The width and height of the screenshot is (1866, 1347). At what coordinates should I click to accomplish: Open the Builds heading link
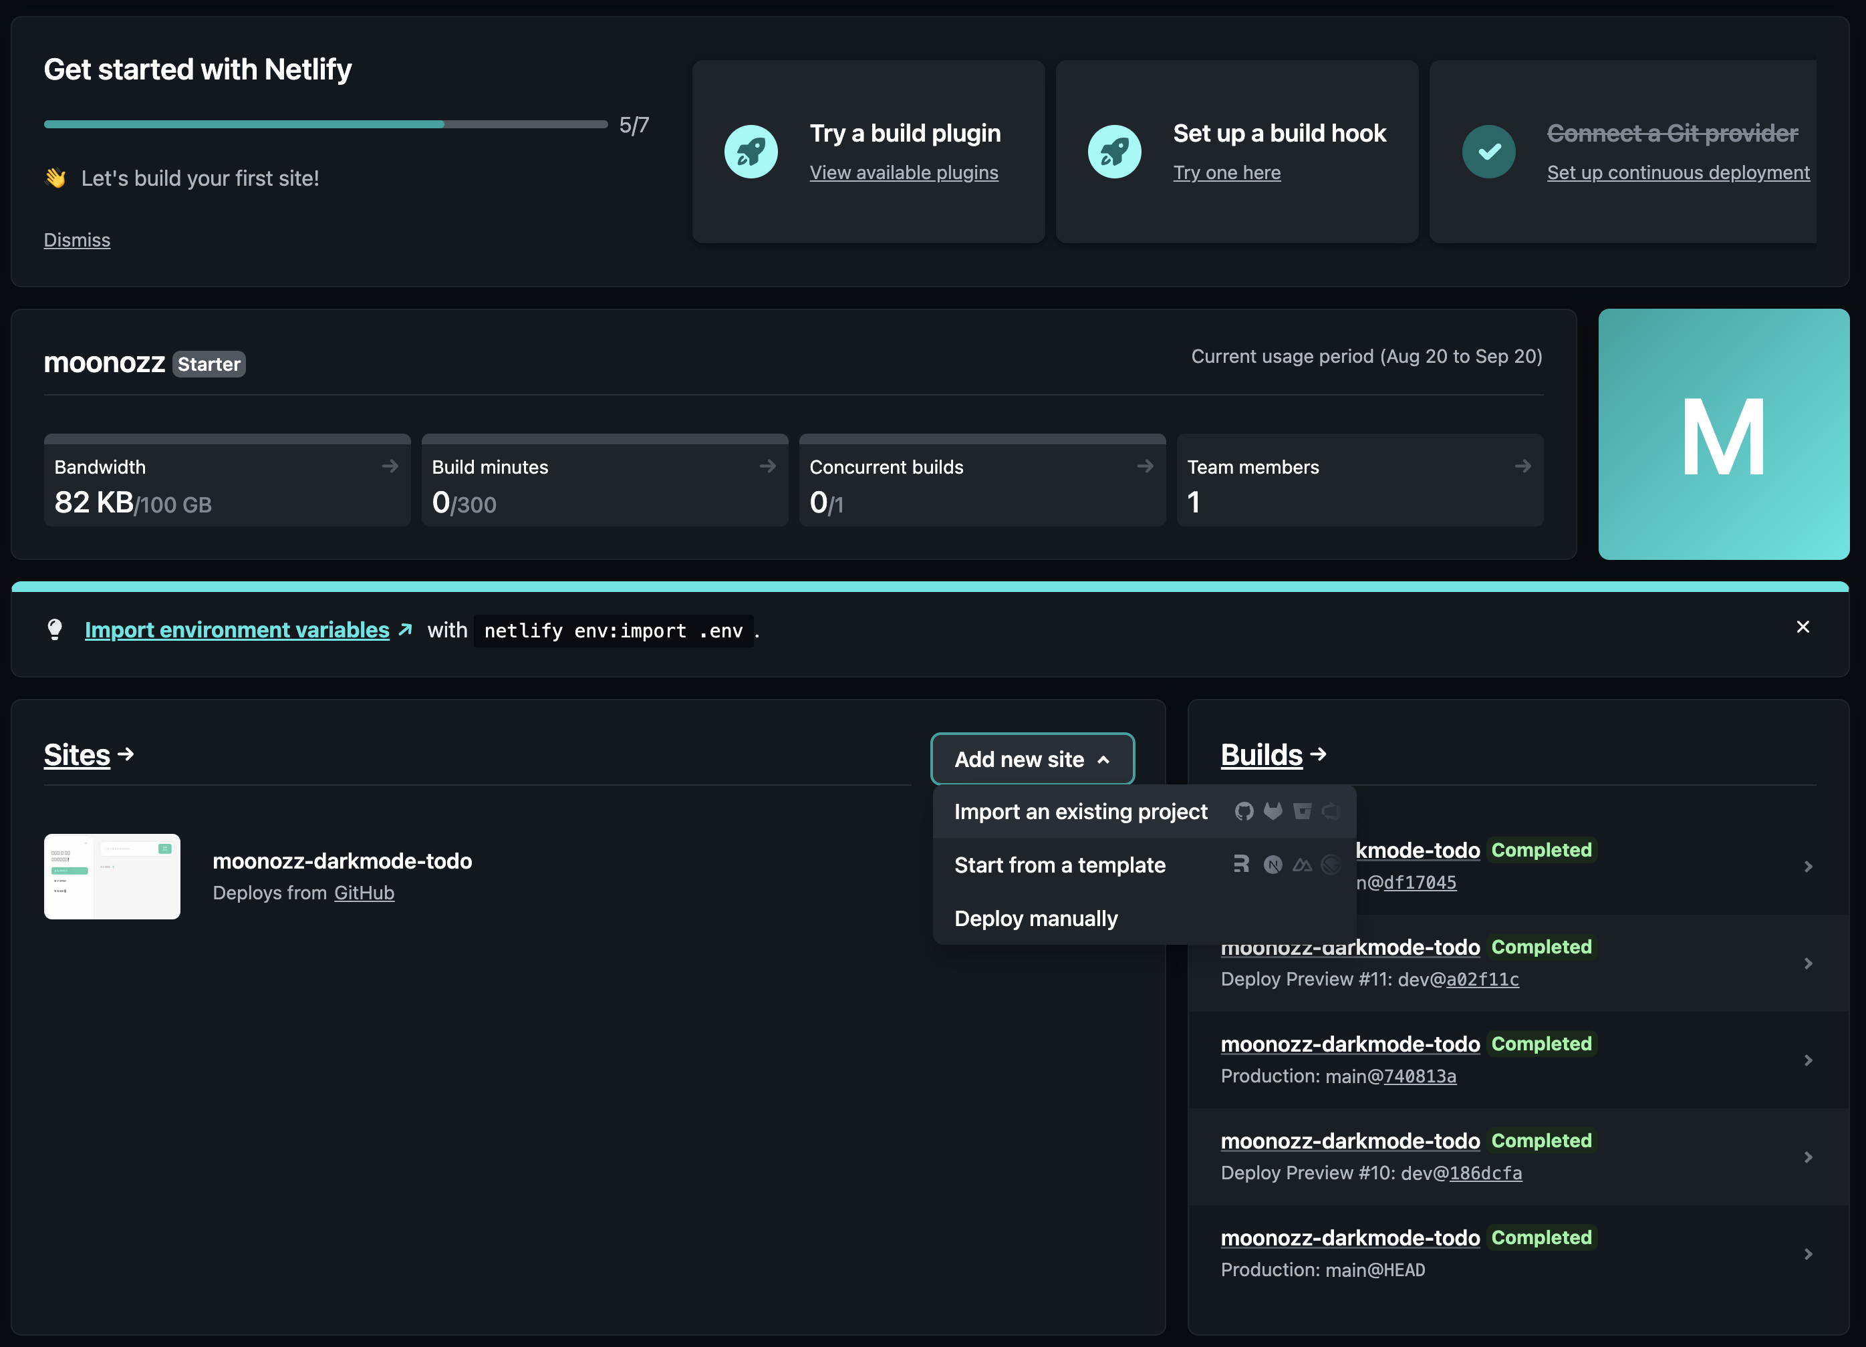coord(1261,754)
